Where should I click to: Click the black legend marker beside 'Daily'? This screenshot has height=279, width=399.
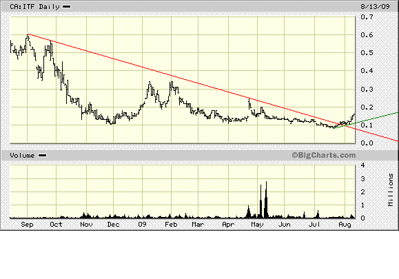tap(67, 7)
